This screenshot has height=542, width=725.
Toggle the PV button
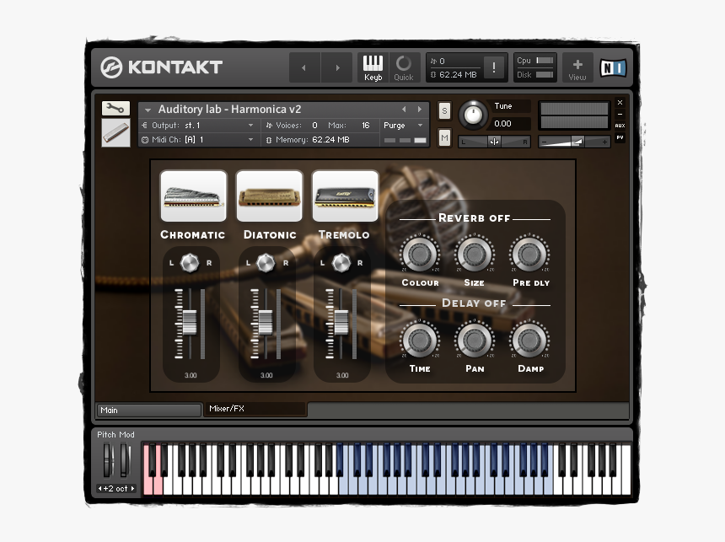coord(620,137)
